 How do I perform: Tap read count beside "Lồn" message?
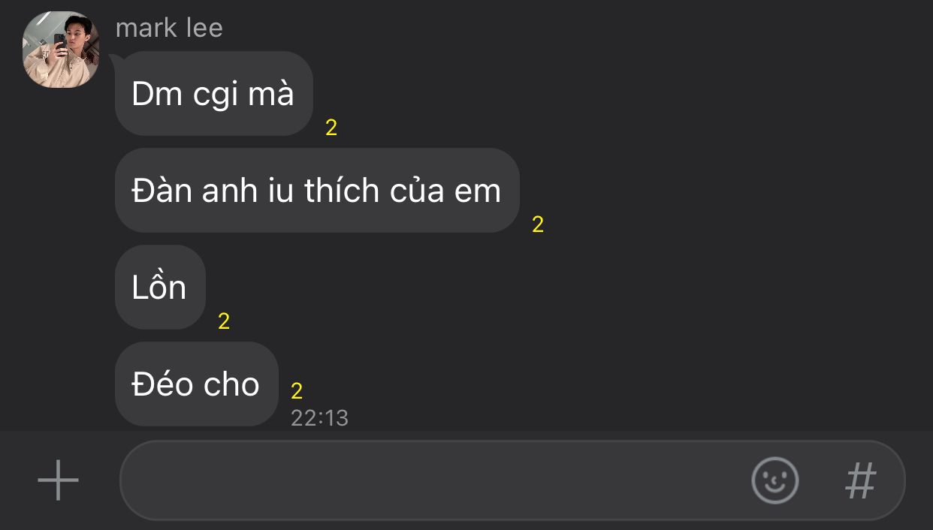click(x=224, y=321)
